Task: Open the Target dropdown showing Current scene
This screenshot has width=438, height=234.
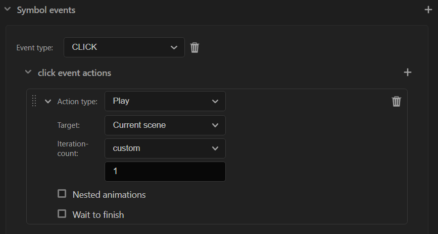Action: [x=165, y=125]
